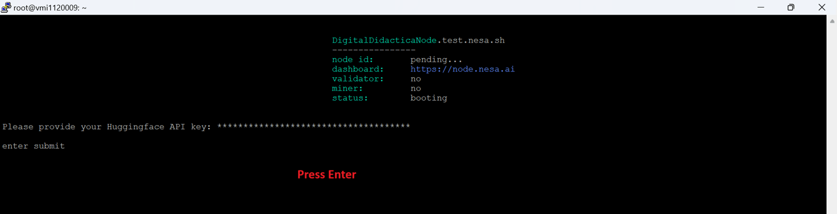Select the DigitalDidacticaNode.test.nesa.sh heading
The width and height of the screenshot is (837, 214).
tap(418, 41)
